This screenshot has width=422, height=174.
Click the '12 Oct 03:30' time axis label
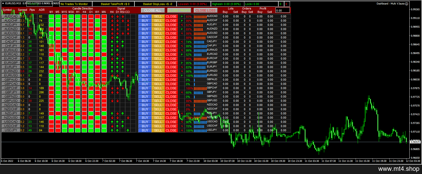pos(413,161)
